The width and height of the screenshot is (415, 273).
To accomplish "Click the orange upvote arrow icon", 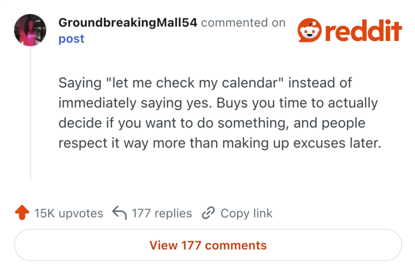I will pyautogui.click(x=22, y=213).
